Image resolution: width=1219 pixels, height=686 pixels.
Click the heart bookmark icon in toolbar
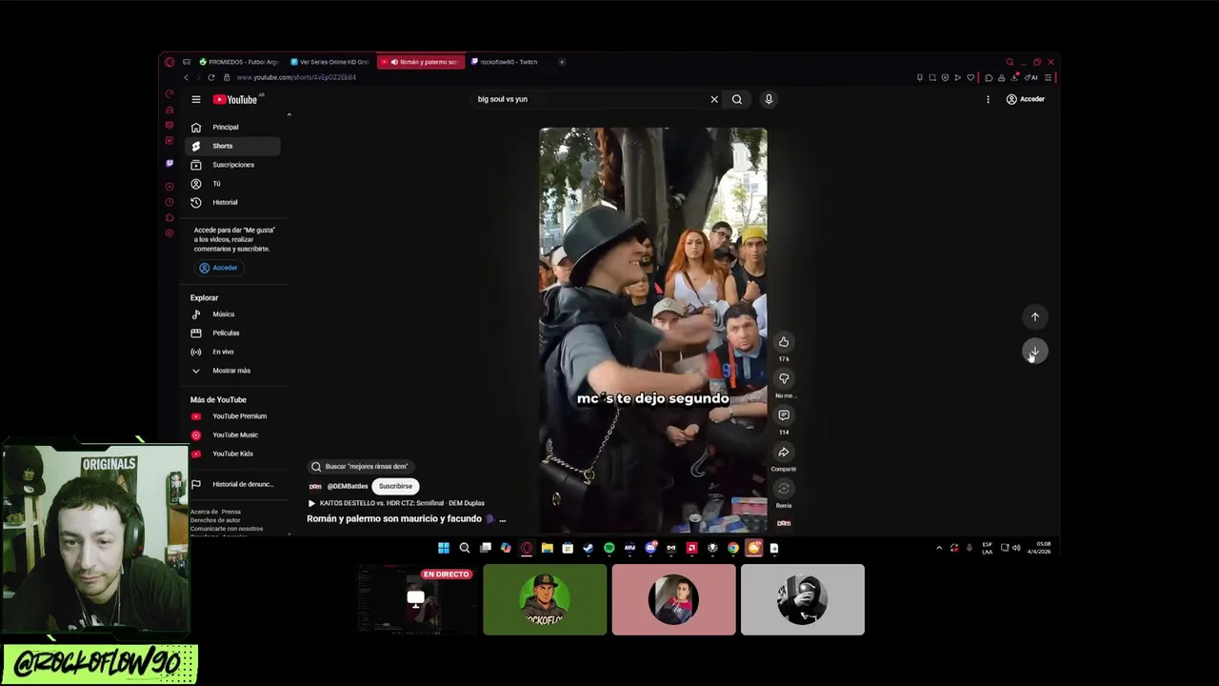tap(970, 77)
